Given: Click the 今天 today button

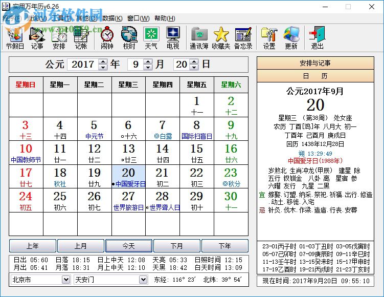Looking at the screenshot, I should [x=129, y=246].
